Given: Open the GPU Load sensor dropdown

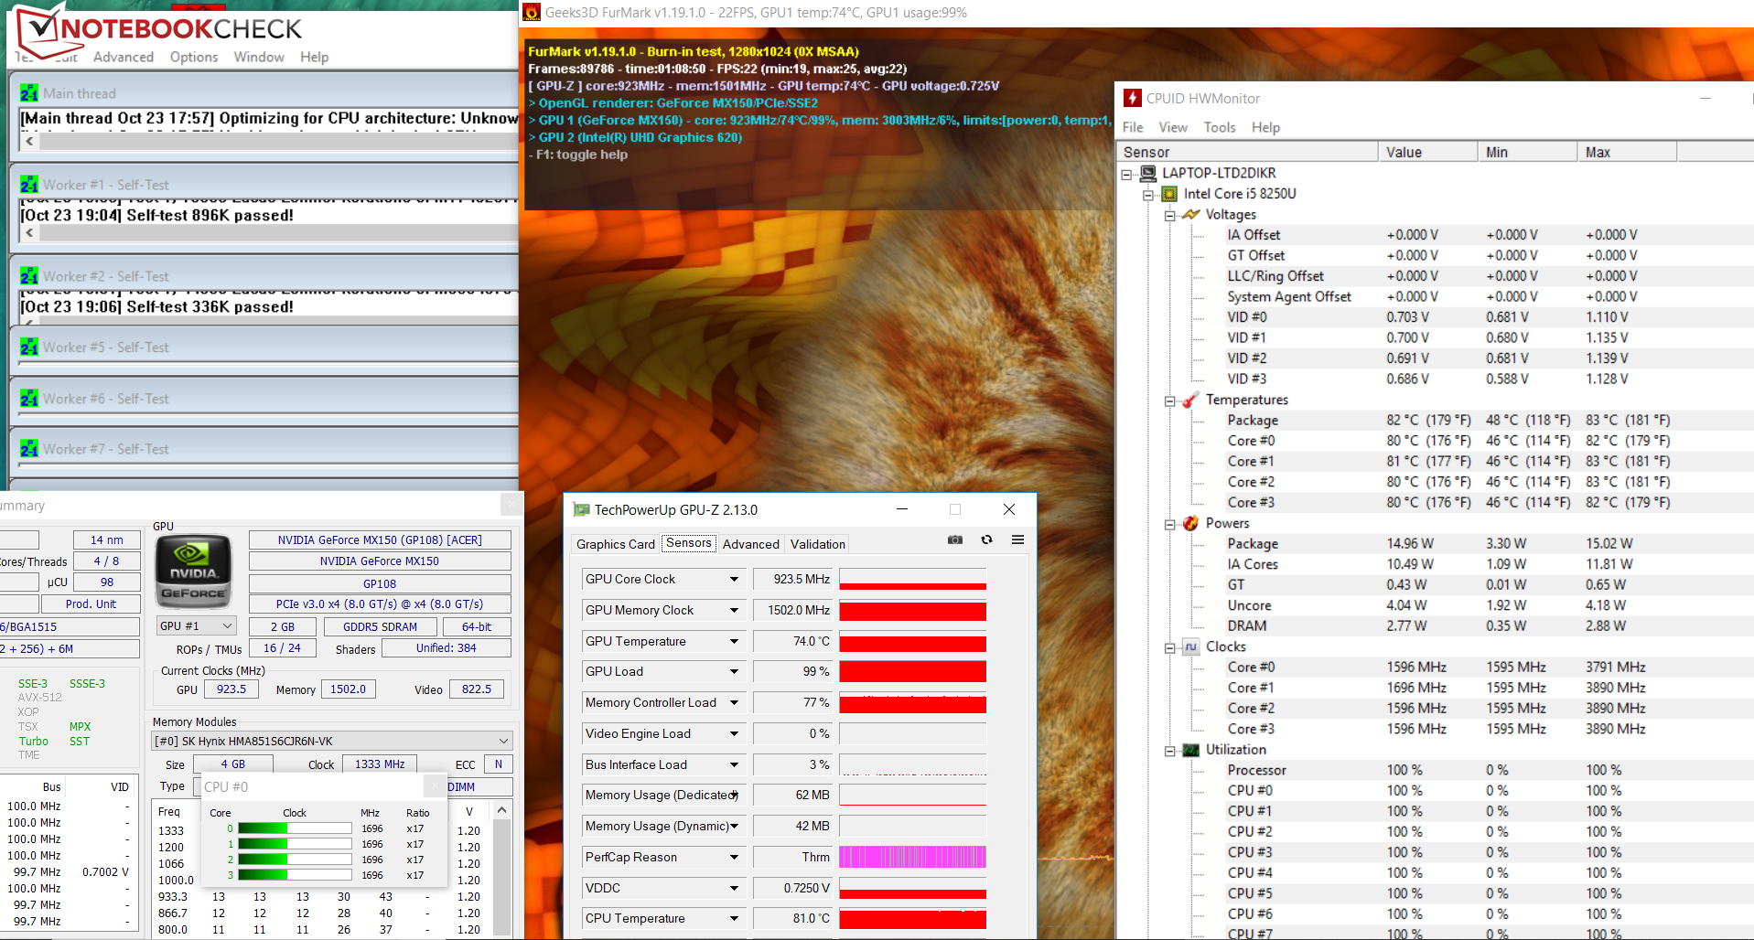Looking at the screenshot, I should point(734,671).
